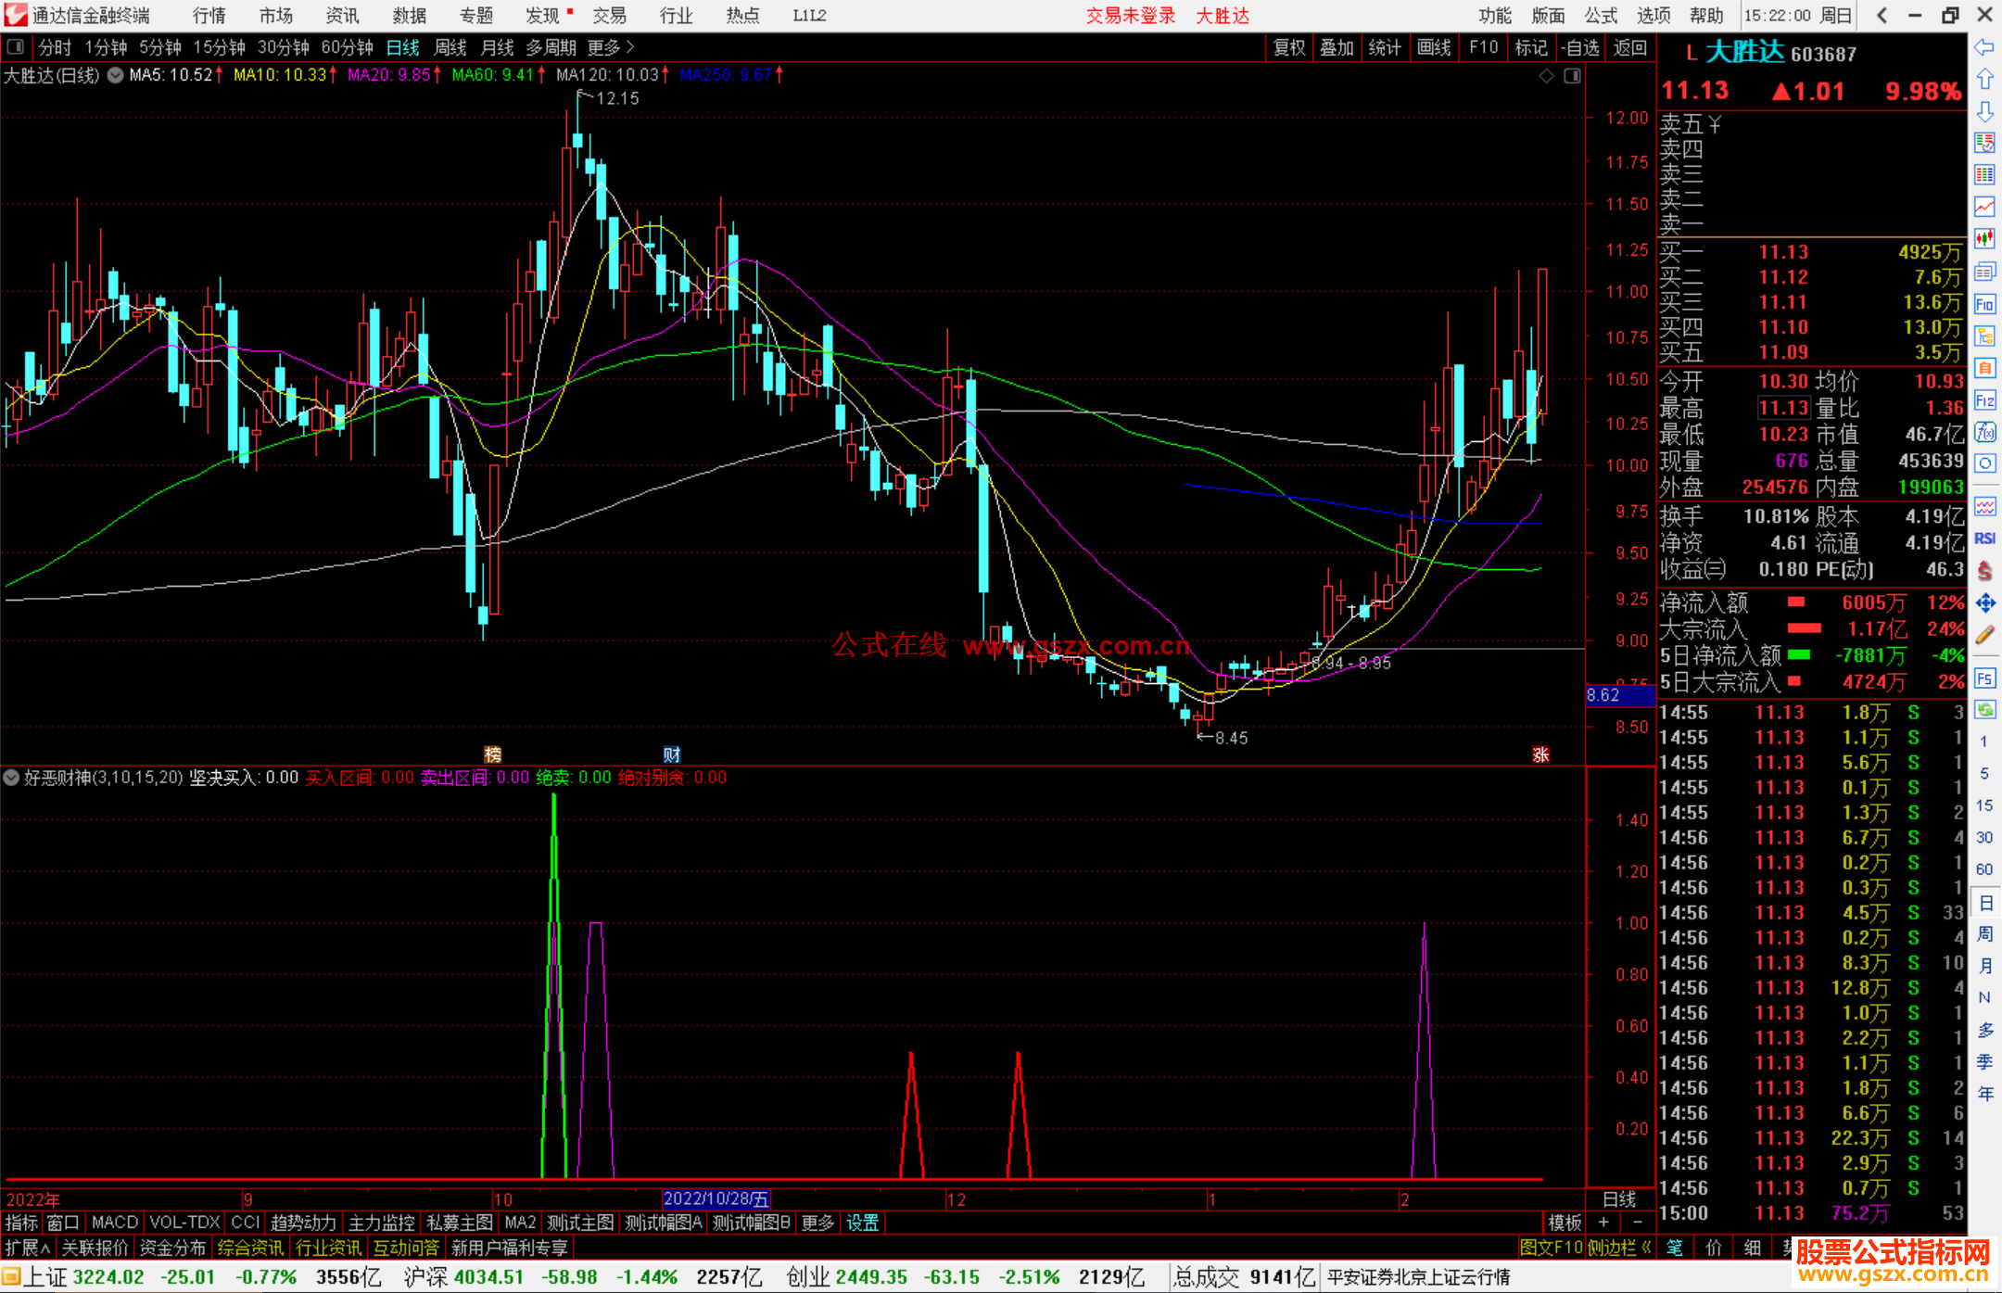The image size is (2002, 1293).
Task: Click the RSI indicator icon in right sidebar
Action: click(x=1984, y=539)
